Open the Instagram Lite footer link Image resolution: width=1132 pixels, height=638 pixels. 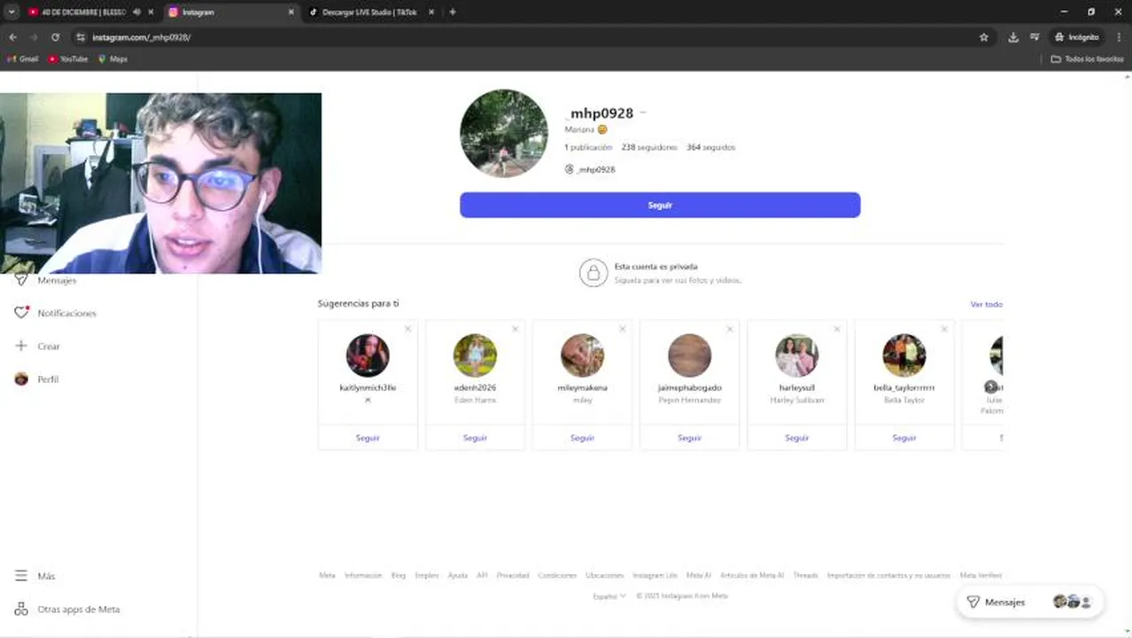pos(655,575)
